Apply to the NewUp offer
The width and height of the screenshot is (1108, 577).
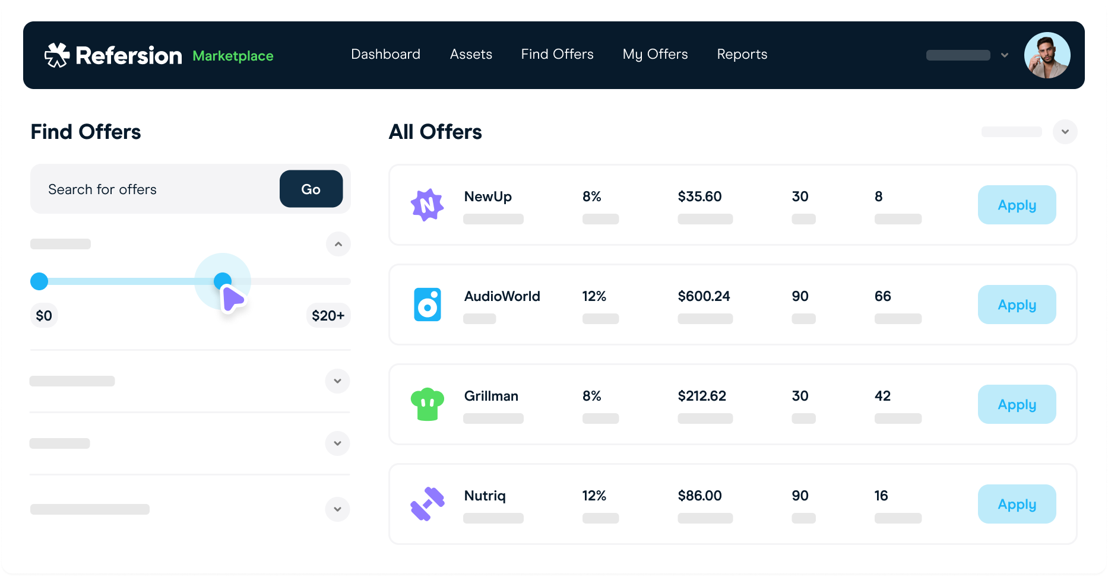tap(1017, 205)
